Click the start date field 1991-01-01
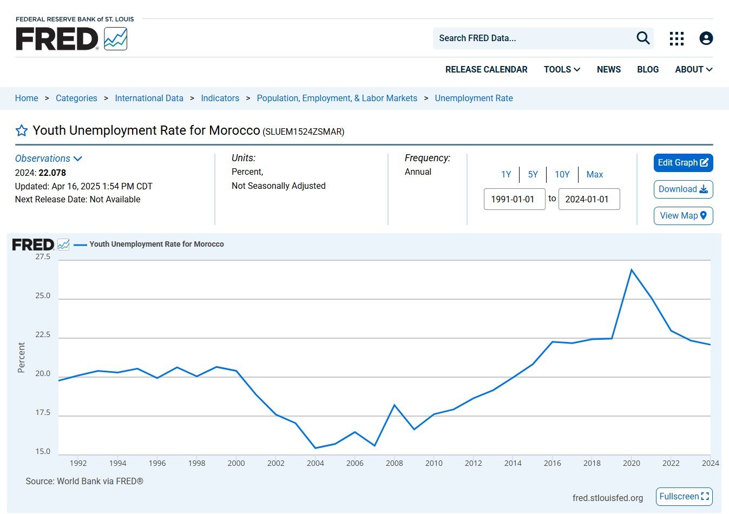 click(514, 200)
